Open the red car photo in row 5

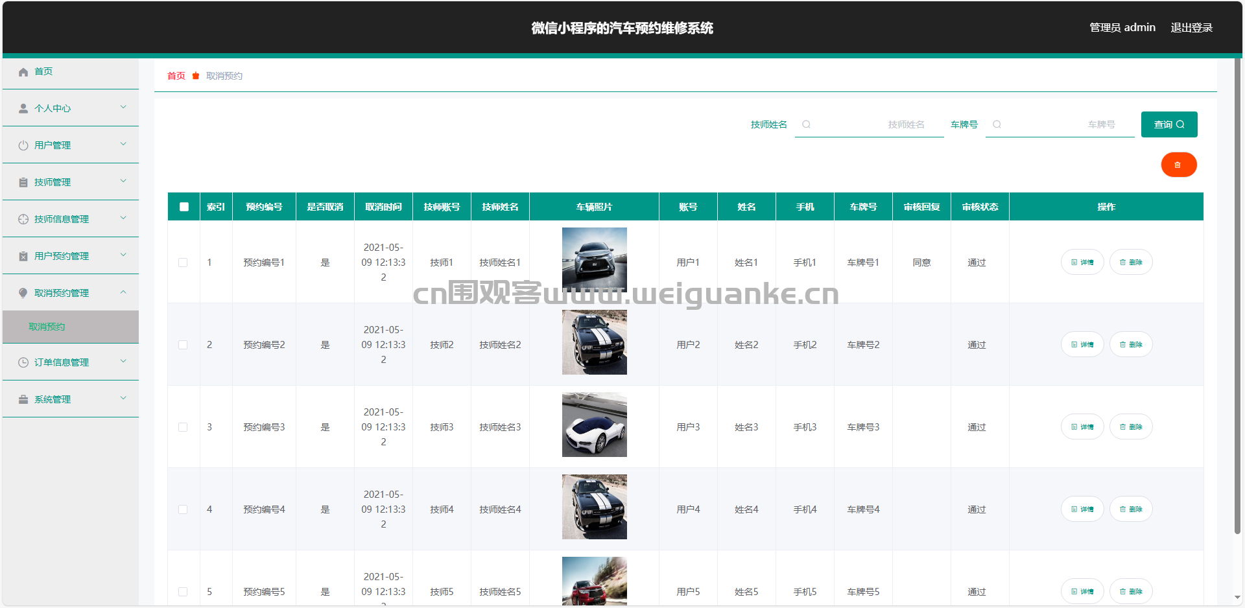pos(595,581)
